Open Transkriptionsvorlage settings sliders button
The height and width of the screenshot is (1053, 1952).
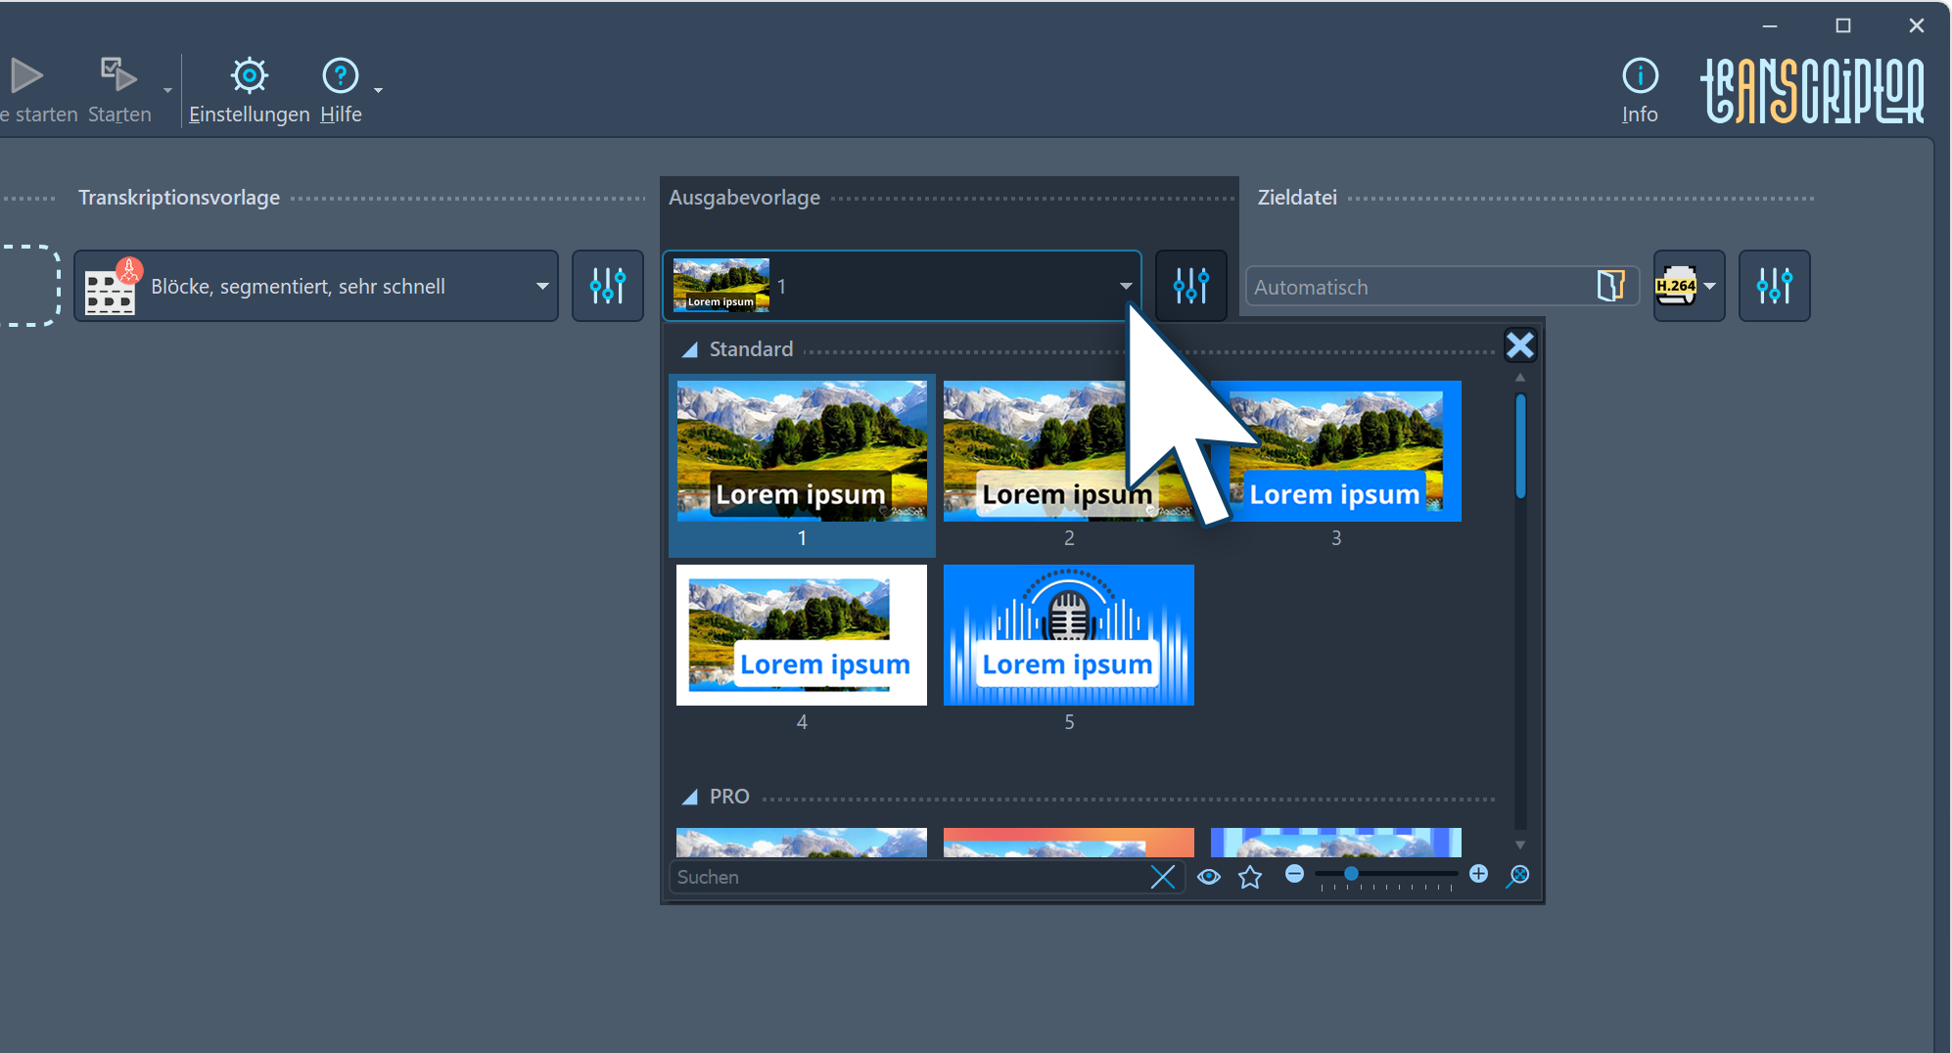click(x=608, y=286)
